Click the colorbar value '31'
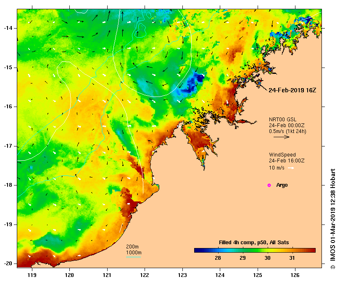The height and width of the screenshot is (282, 340). pos(292,258)
